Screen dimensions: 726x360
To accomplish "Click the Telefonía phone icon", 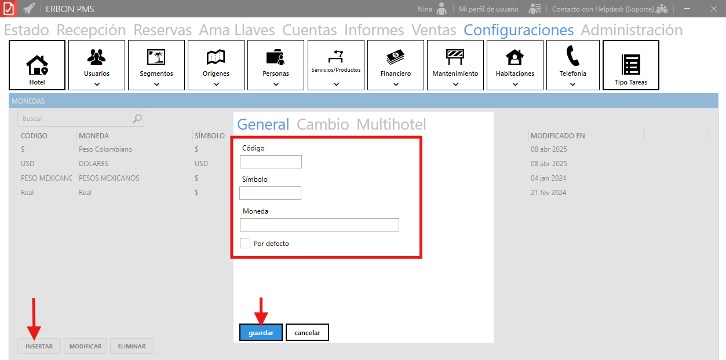I will [572, 56].
